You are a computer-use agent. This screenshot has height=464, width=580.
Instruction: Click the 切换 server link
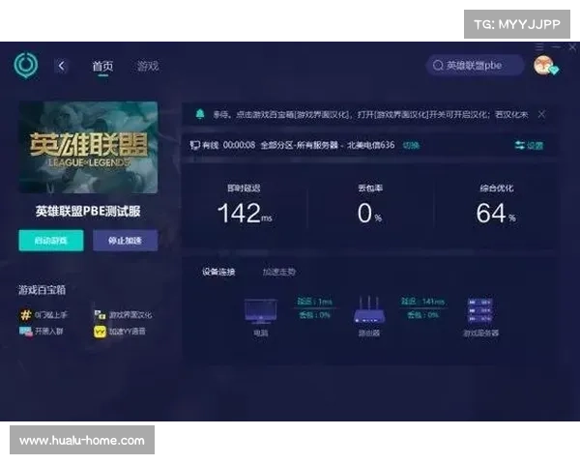[x=411, y=145]
